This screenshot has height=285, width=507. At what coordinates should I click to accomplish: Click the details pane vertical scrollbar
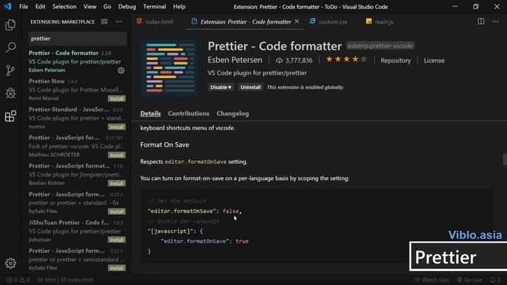[504, 159]
